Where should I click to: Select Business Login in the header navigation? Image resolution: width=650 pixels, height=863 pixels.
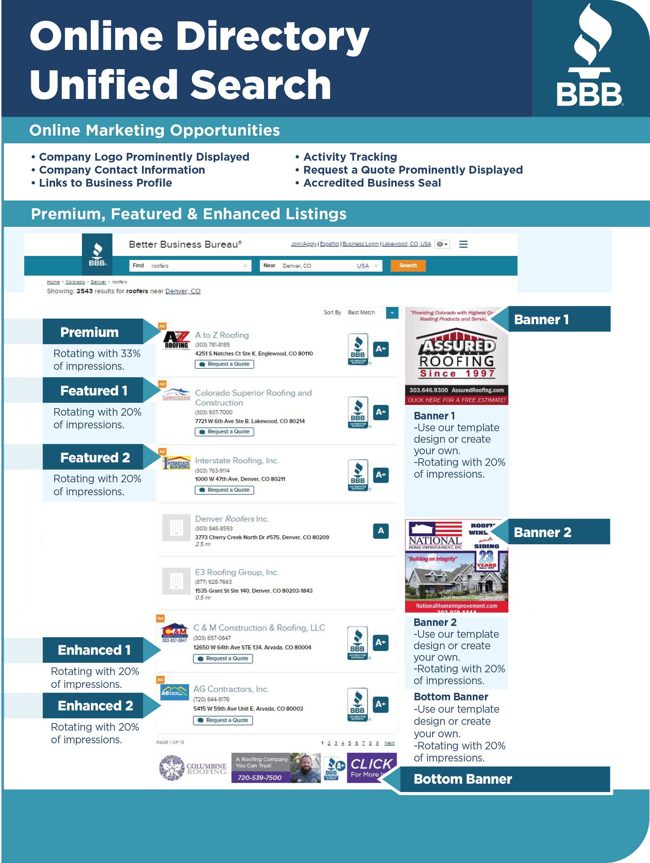(360, 244)
